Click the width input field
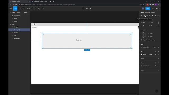 (145, 23)
